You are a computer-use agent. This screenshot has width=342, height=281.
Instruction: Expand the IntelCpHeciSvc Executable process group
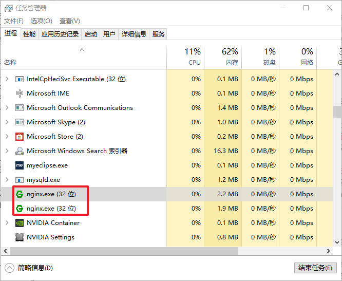(7, 79)
